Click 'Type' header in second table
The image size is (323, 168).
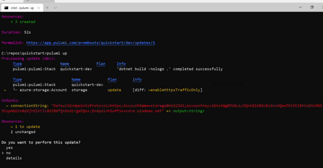click(x=17, y=79)
